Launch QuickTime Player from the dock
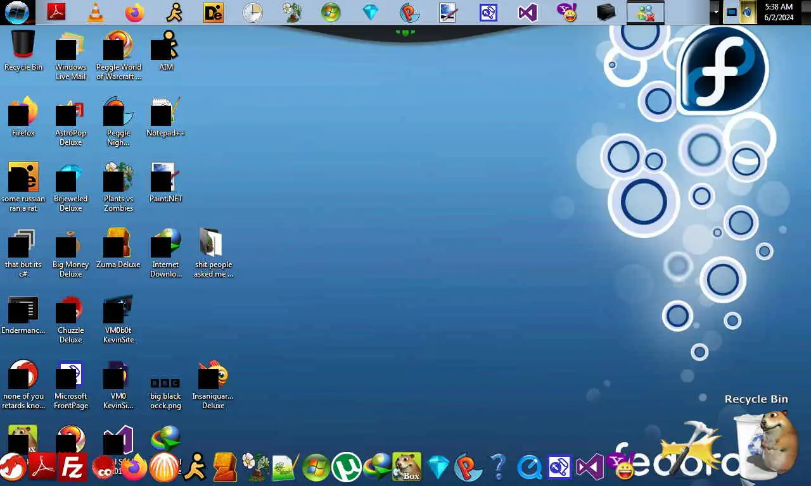 point(529,468)
